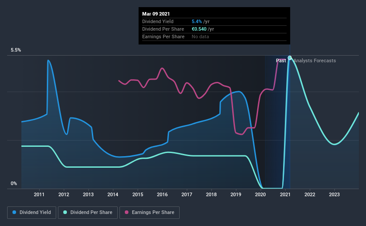Screen dimensions: 366x226
Task: Click the 2016 x-axis year label
Action: (x=162, y=194)
